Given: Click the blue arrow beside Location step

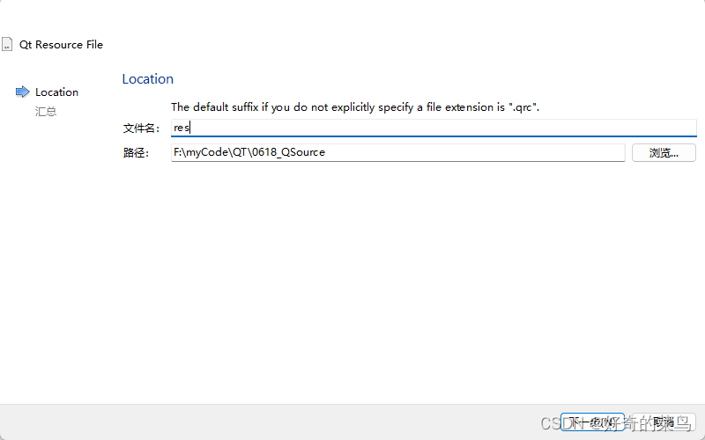Looking at the screenshot, I should [x=22, y=92].
